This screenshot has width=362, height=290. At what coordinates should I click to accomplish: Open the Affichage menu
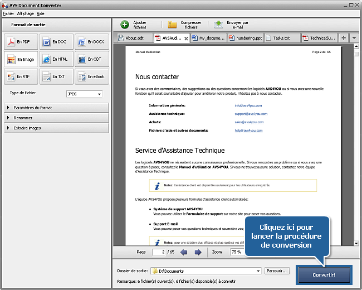(26, 13)
